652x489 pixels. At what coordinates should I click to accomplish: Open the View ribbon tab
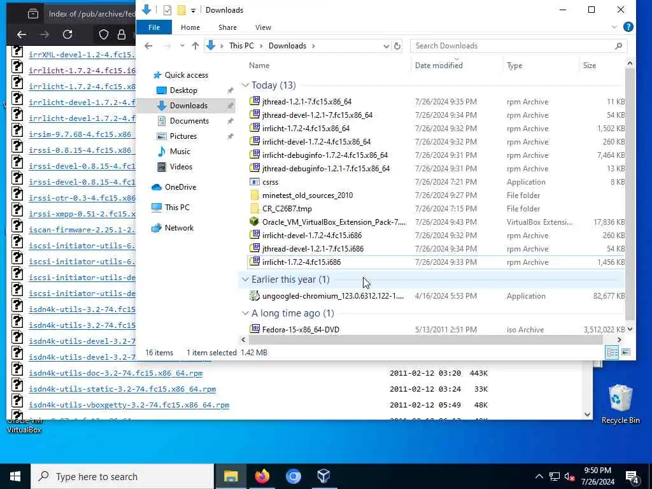(263, 27)
